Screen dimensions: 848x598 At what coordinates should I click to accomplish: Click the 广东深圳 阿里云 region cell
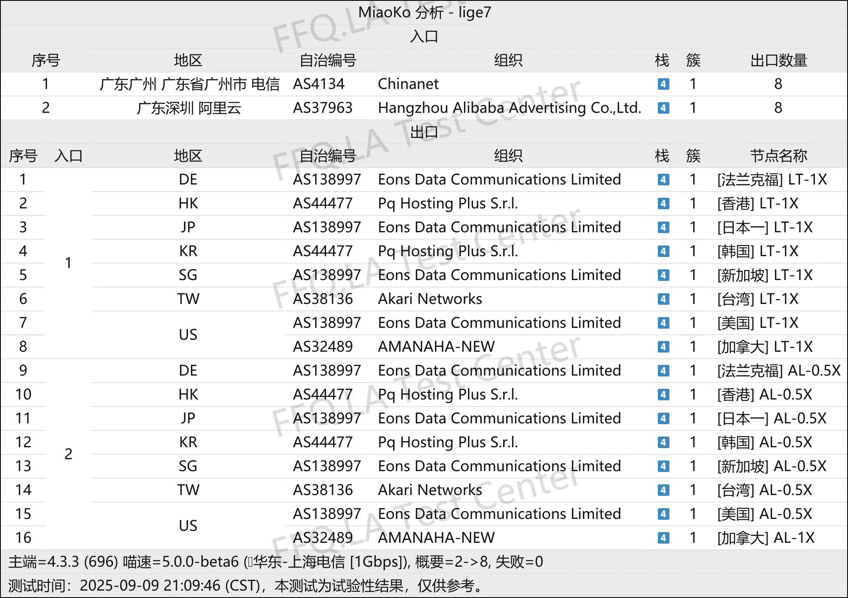(x=188, y=108)
